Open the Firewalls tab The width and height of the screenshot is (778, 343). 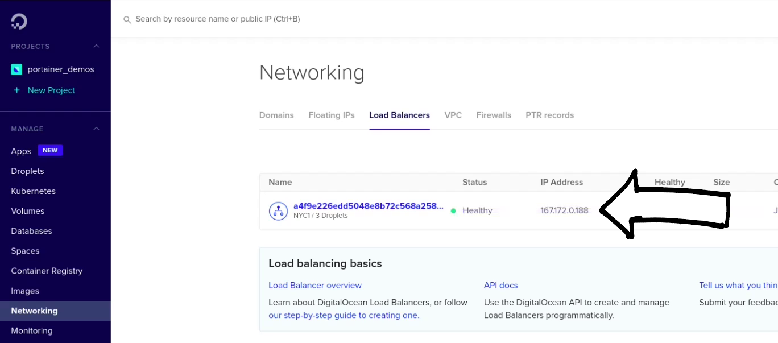pos(494,115)
